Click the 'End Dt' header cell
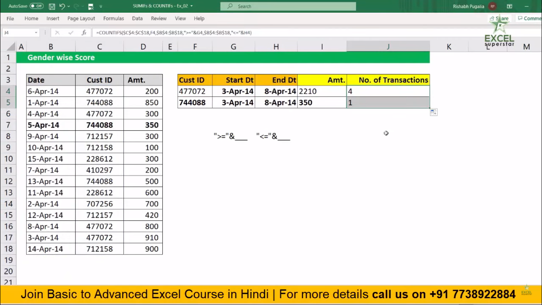The width and height of the screenshot is (542, 305). 276,80
